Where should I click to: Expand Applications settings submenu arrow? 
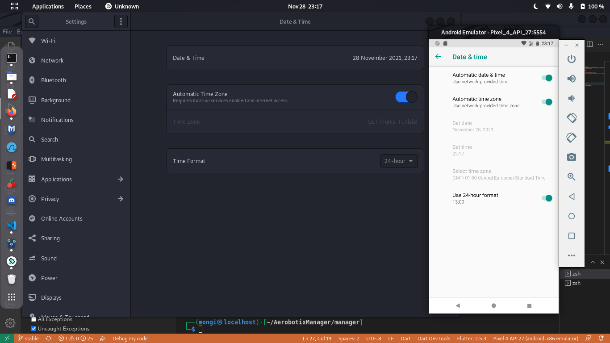coord(120,179)
